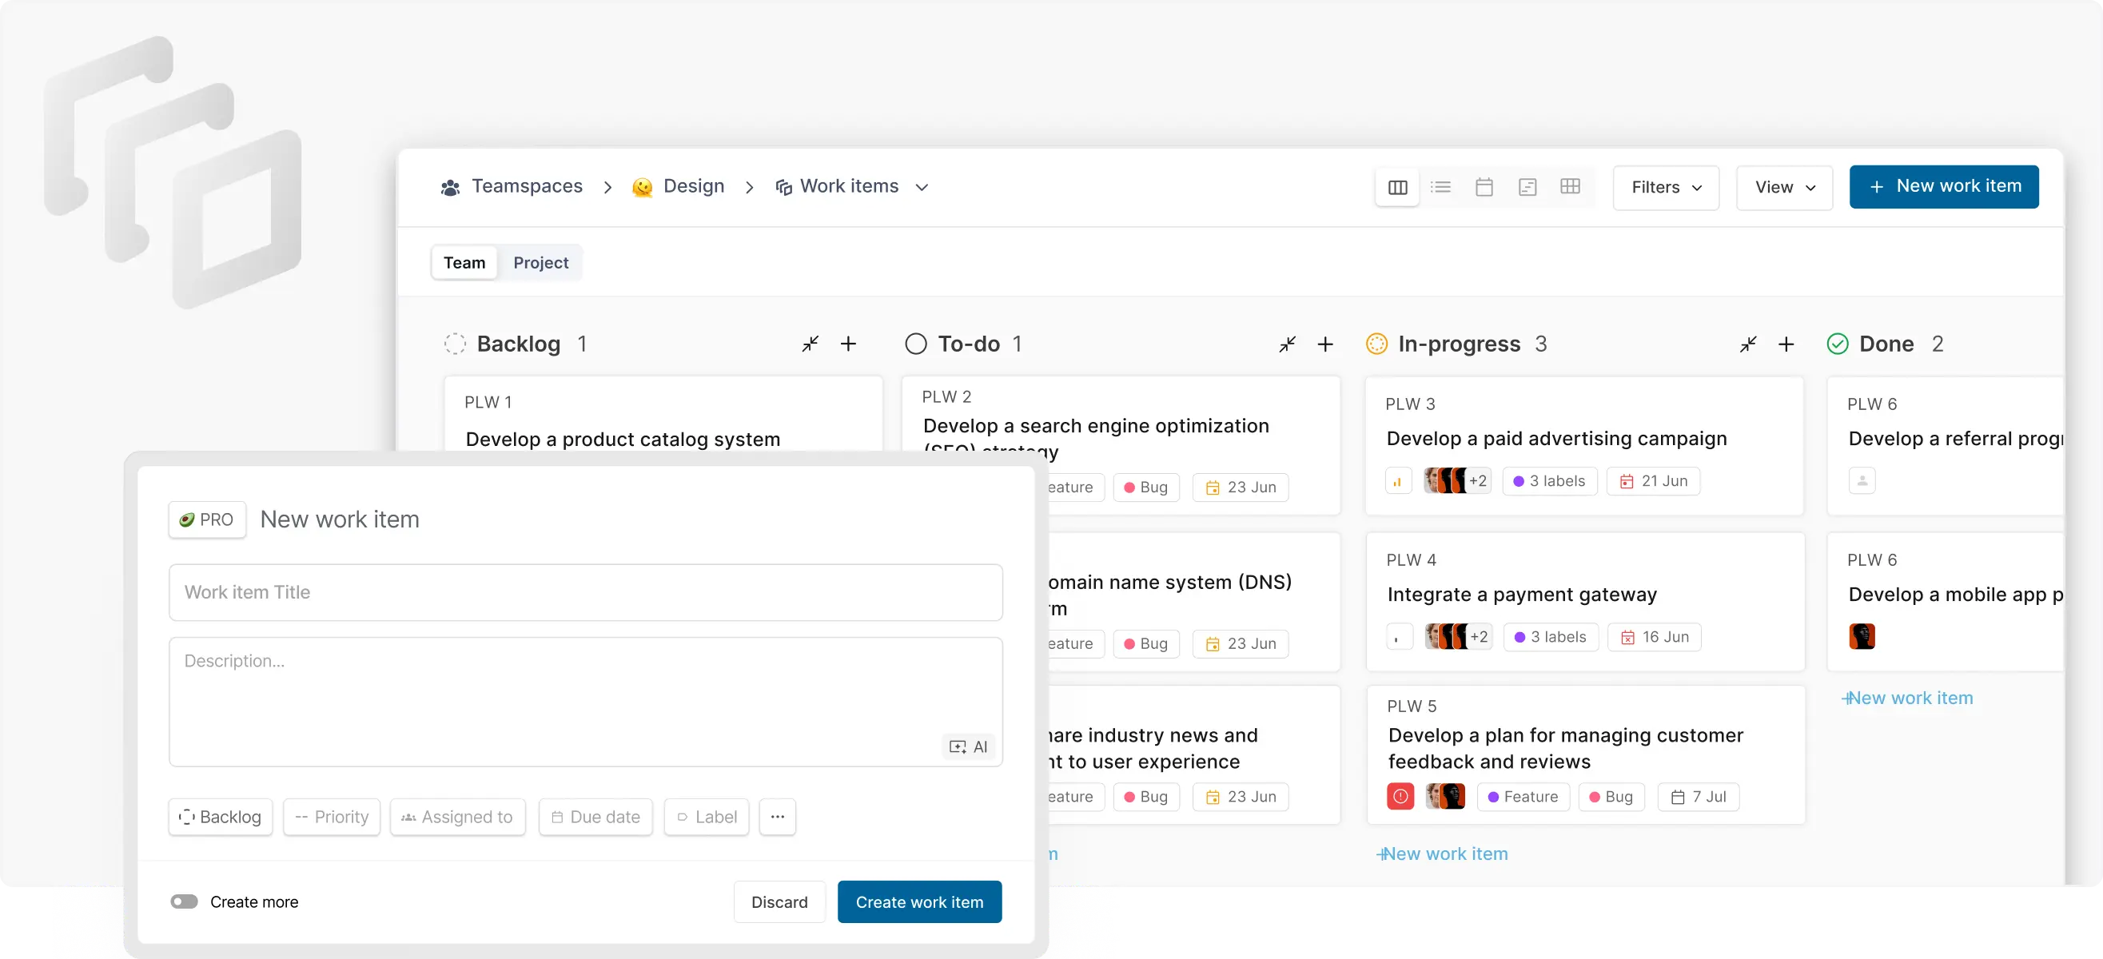Add item to To-do column plus icon
Screen dimensions: 2103x959
click(1325, 344)
